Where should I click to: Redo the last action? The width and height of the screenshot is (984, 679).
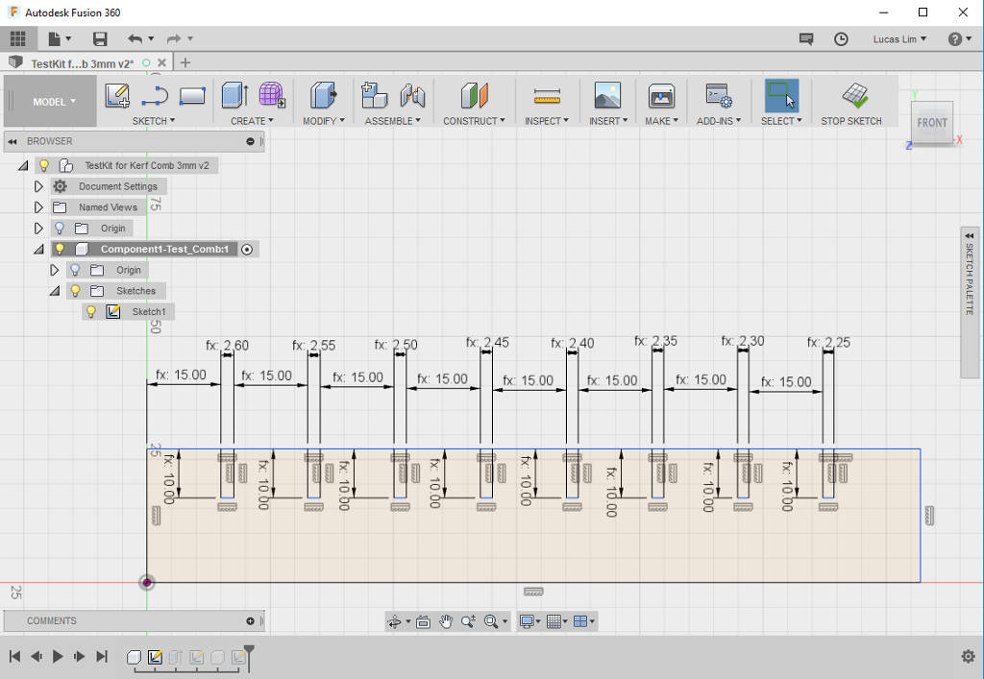(174, 38)
